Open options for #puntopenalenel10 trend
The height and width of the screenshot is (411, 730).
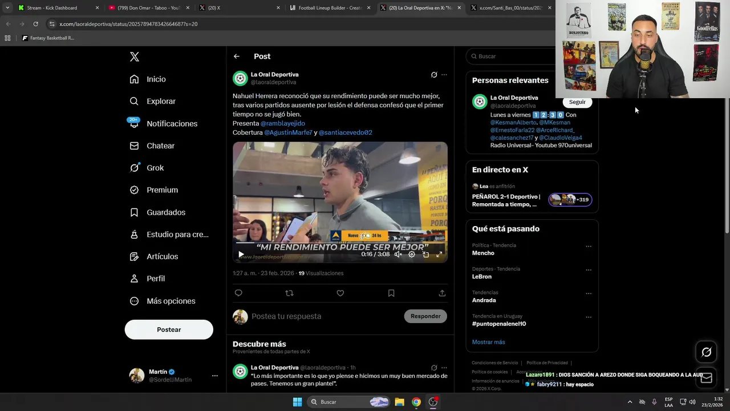click(589, 317)
